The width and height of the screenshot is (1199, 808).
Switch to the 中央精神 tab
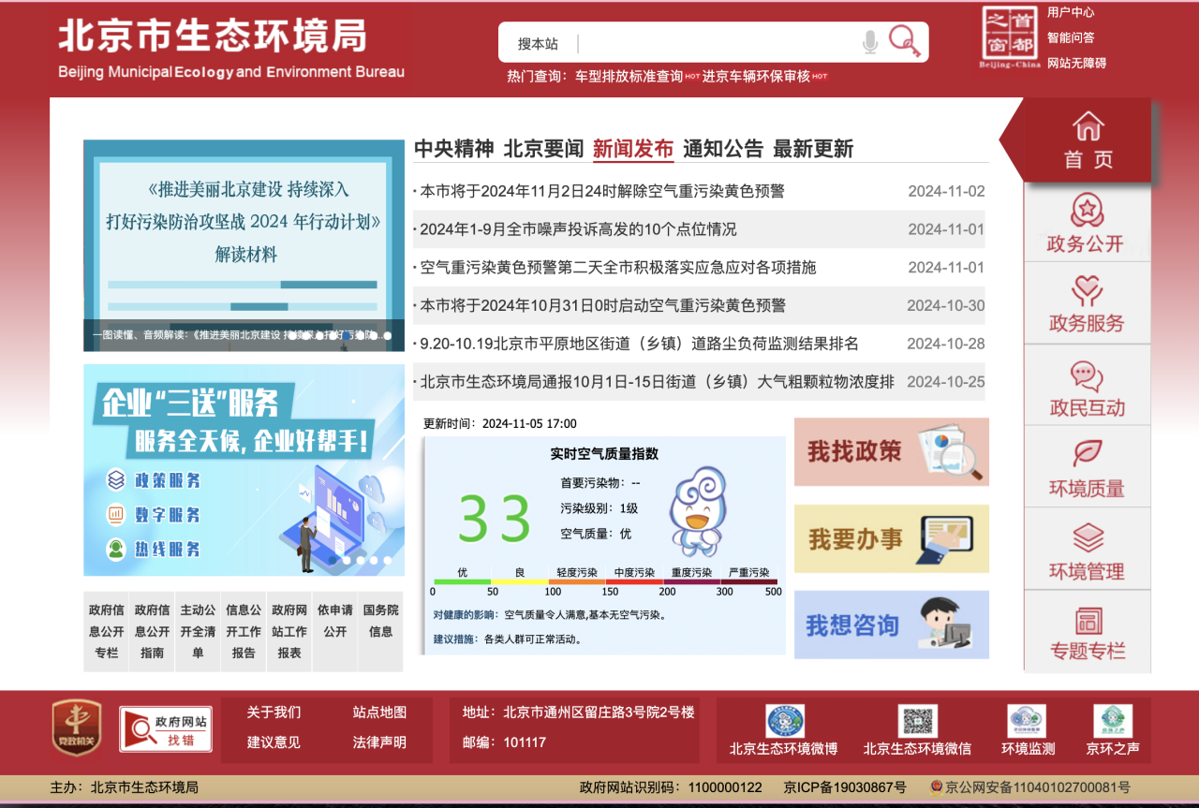pos(453,149)
